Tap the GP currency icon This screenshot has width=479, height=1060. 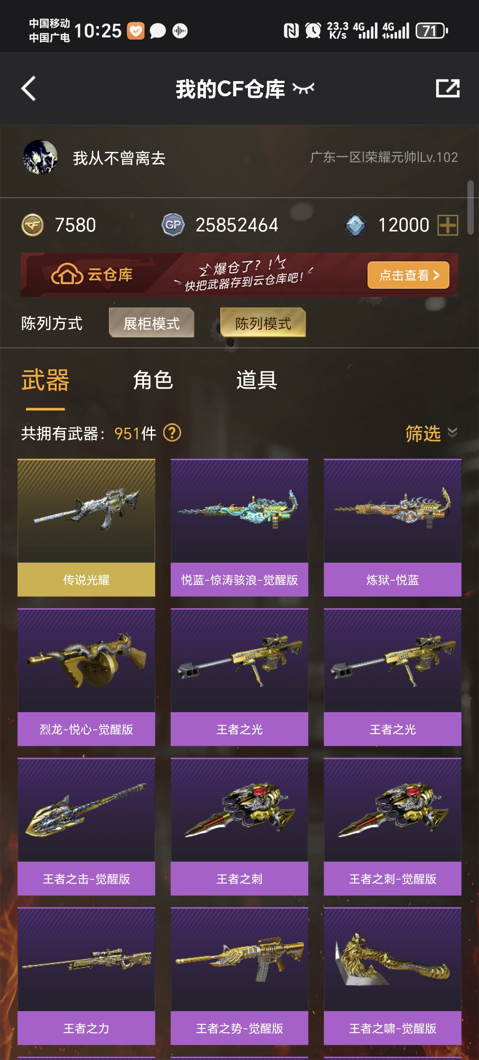pos(173,225)
